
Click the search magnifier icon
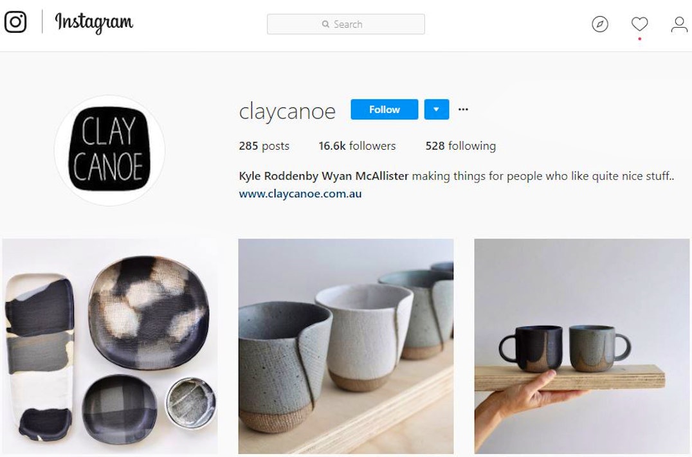[x=325, y=24]
